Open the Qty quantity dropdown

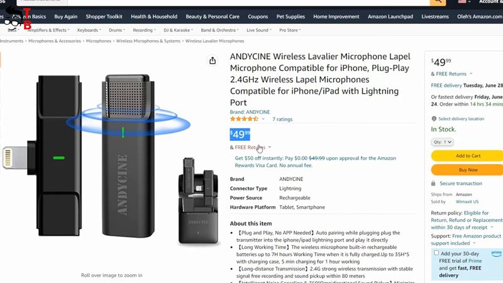pyautogui.click(x=442, y=142)
